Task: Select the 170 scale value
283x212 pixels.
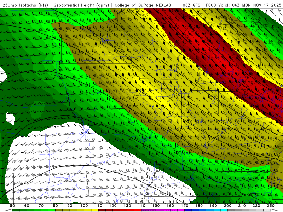Action: click(x=185, y=206)
